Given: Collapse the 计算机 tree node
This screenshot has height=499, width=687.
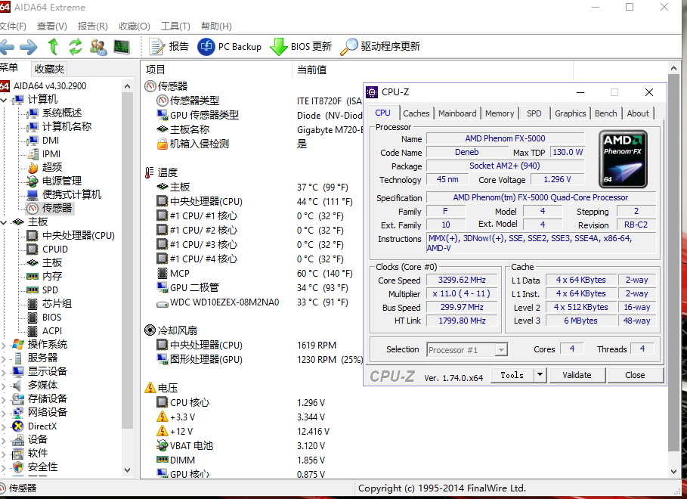Looking at the screenshot, I should pos(4,100).
